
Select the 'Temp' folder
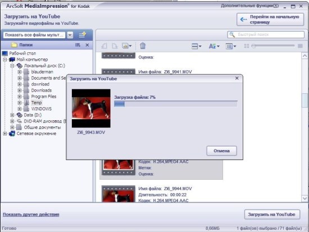tap(37, 102)
